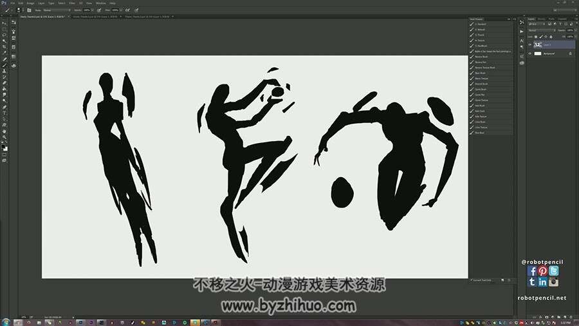Image resolution: width=579 pixels, height=326 pixels.
Task: Select the Eyedropper tool
Action: click(5, 52)
